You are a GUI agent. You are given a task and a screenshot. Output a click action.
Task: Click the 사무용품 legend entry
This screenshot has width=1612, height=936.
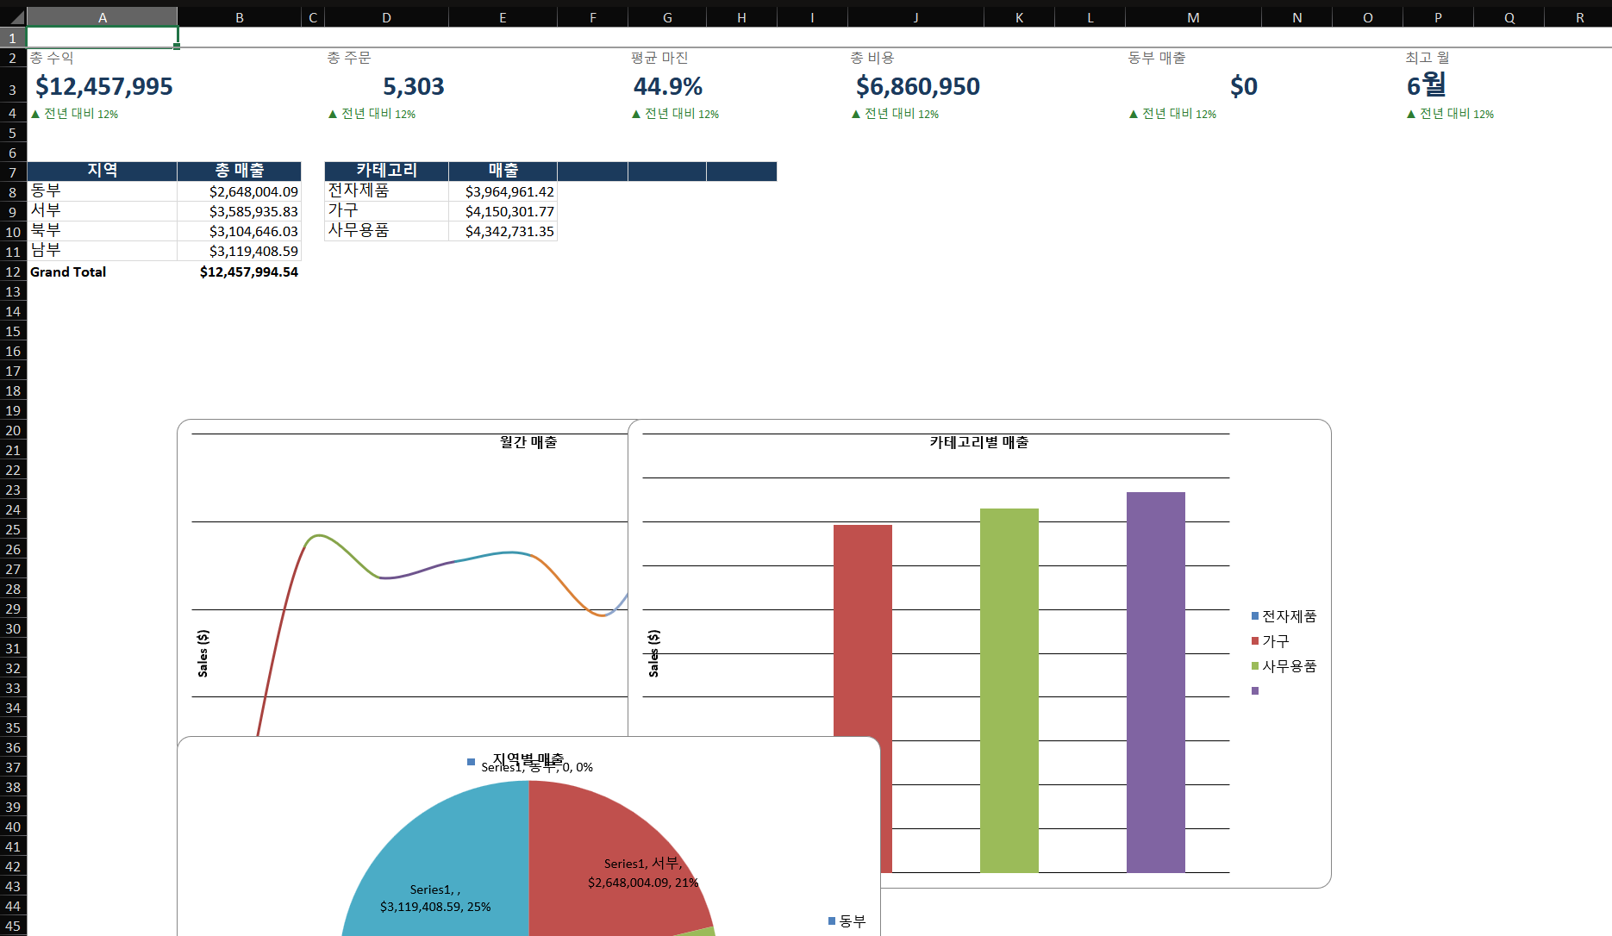tap(1284, 666)
